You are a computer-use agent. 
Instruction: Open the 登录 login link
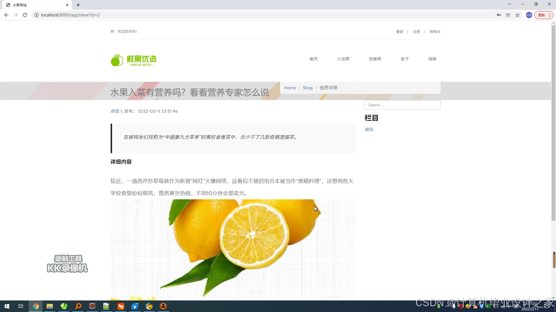click(x=400, y=32)
